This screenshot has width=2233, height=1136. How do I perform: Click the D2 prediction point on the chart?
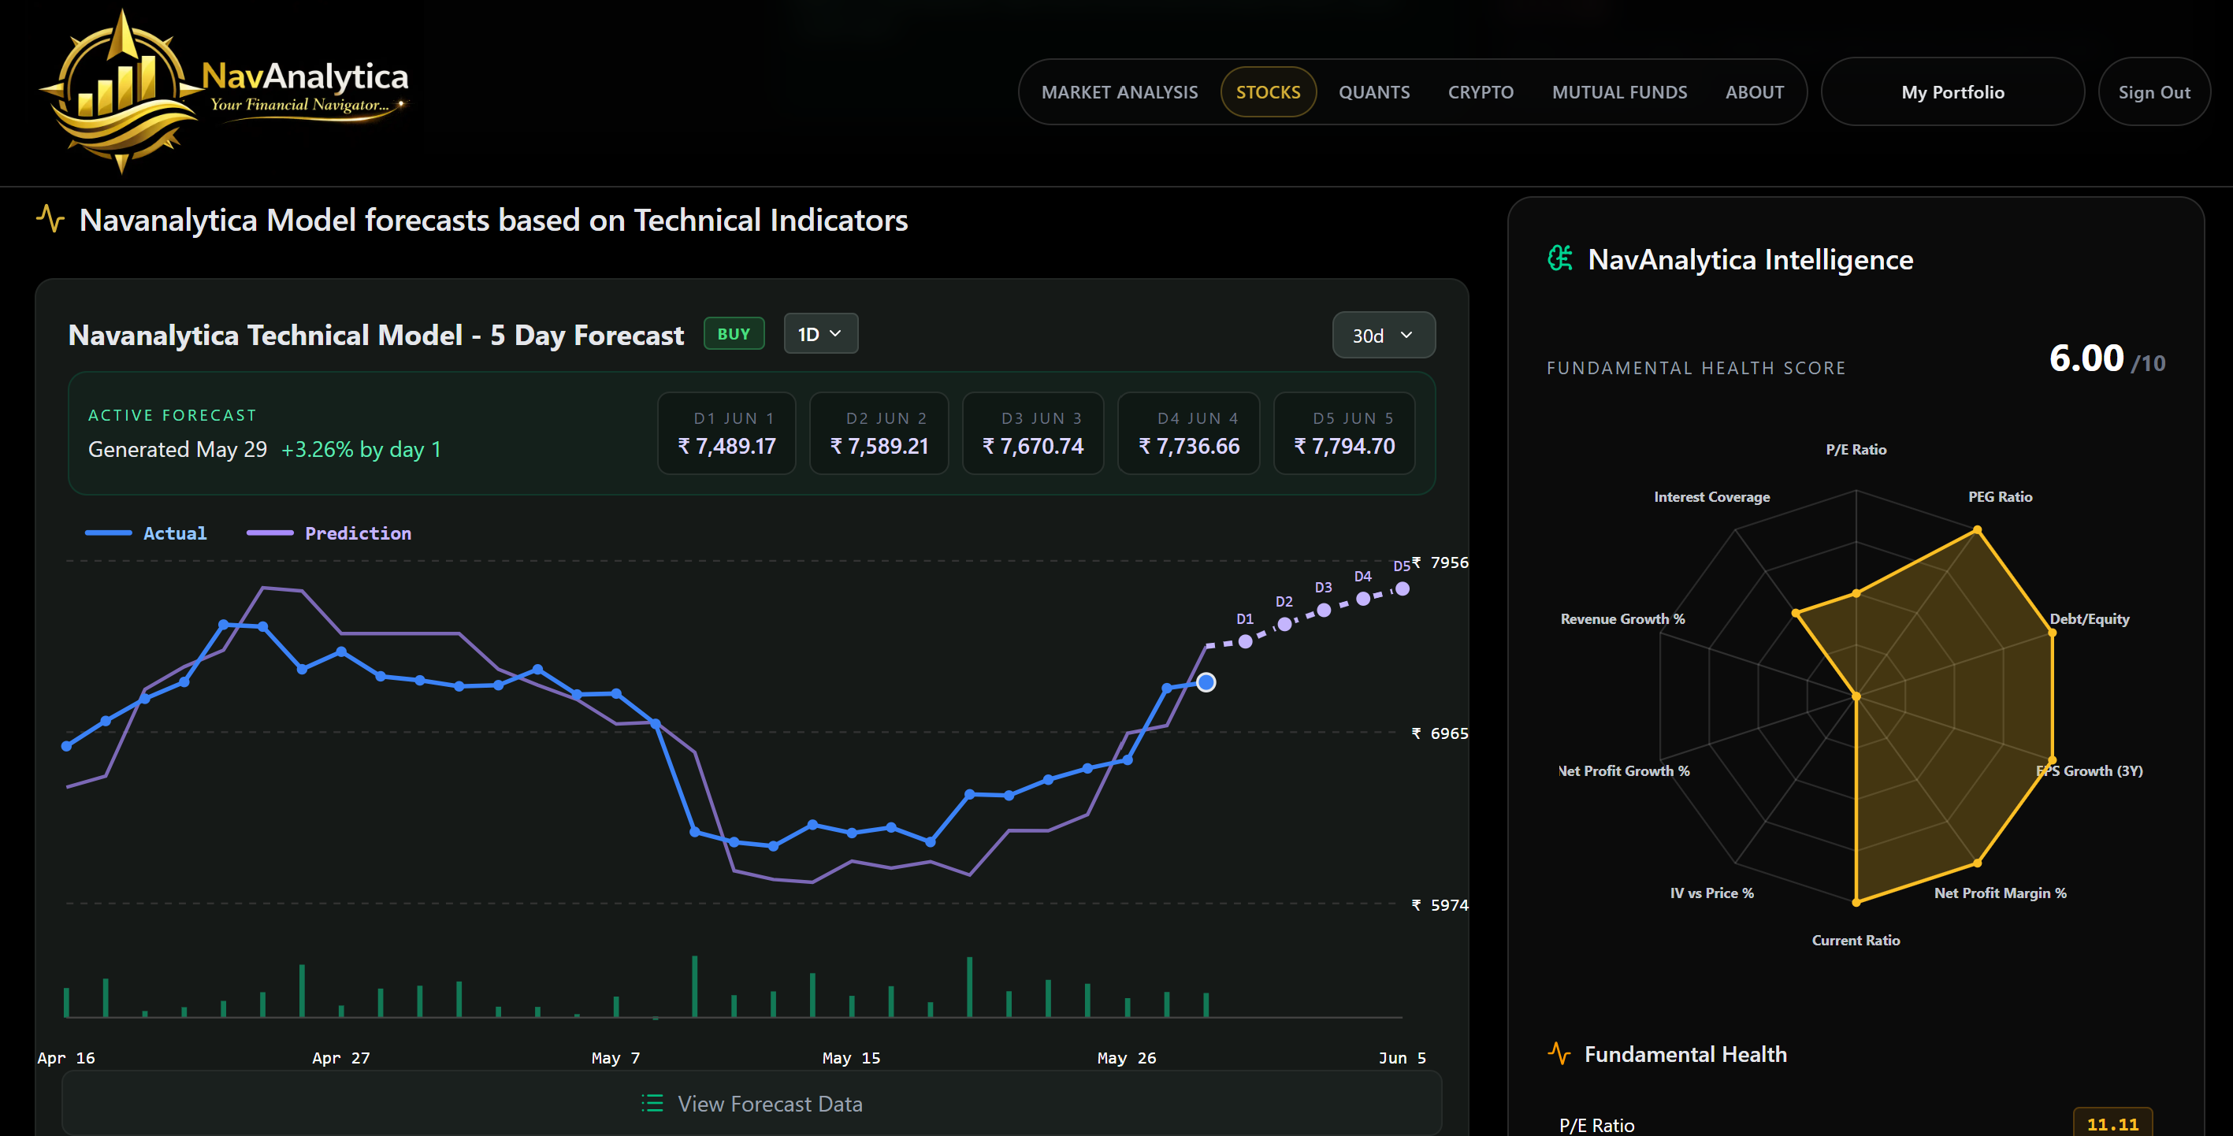(x=1284, y=624)
